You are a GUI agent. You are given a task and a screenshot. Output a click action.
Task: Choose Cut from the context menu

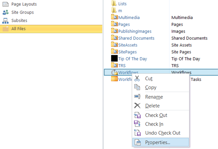[x=160, y=79]
